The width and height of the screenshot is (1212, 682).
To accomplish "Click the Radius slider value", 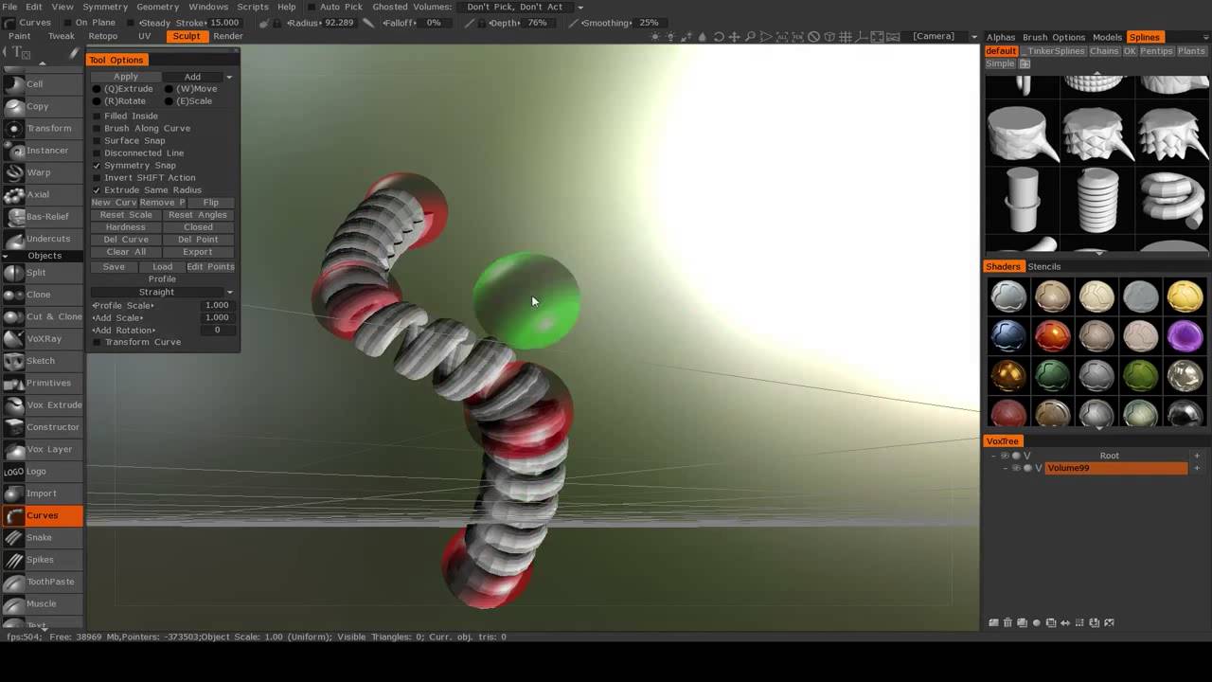I will pyautogui.click(x=339, y=23).
